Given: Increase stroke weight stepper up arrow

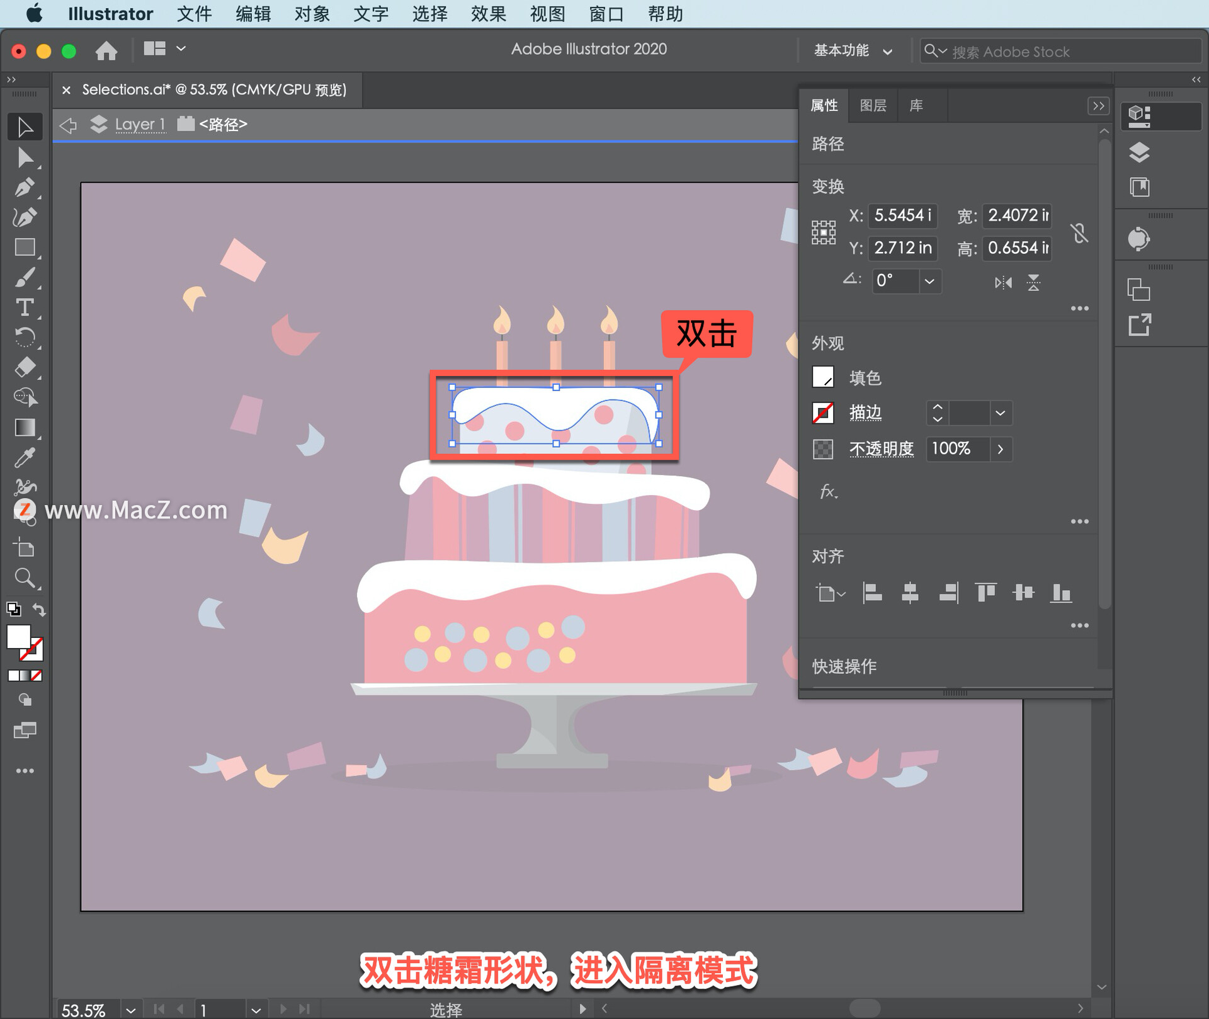Looking at the screenshot, I should click(x=937, y=407).
